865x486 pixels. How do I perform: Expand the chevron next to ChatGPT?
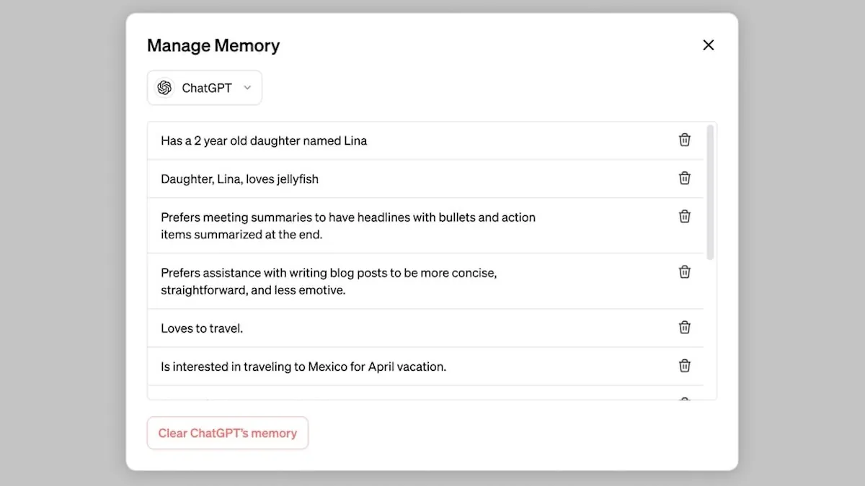pos(247,87)
